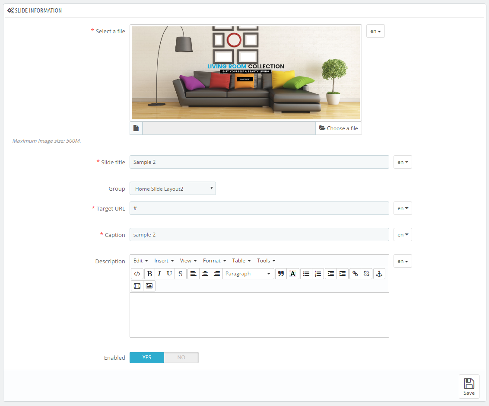Open the language dropdown next to Select a file
Screen dimensions: 489x406
tap(375, 31)
